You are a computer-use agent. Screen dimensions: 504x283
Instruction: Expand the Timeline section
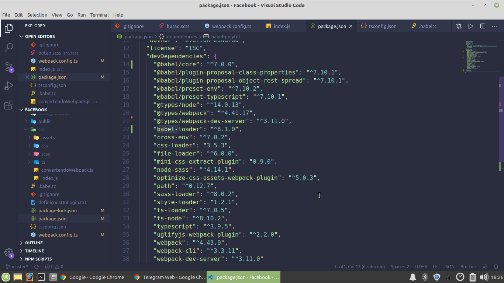pyautogui.click(x=64, y=251)
